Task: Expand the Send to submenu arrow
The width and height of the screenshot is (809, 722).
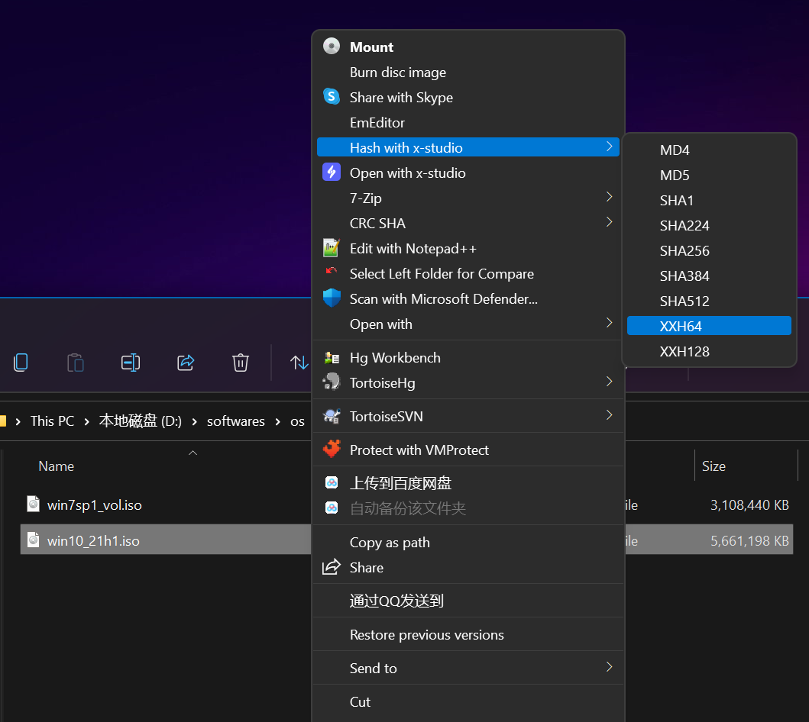Action: click(610, 667)
